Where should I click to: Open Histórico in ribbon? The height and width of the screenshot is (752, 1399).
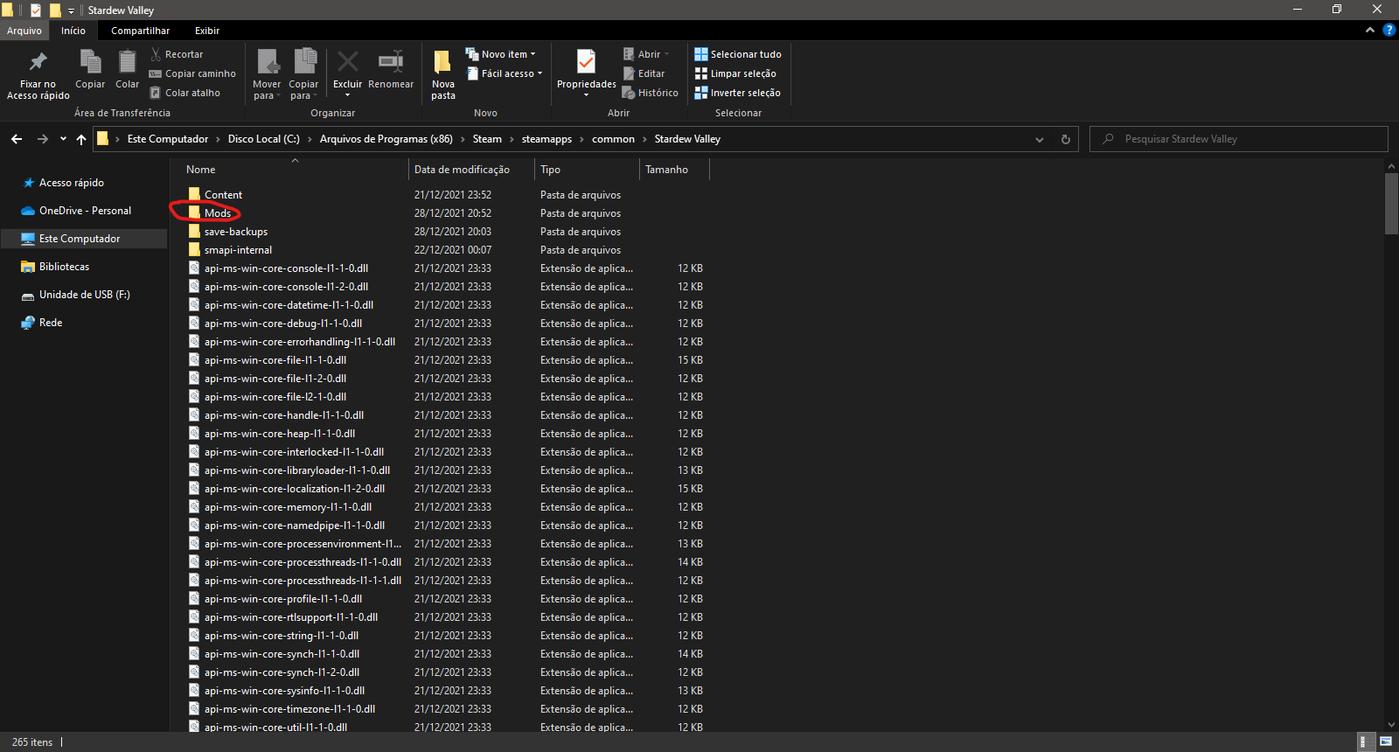pyautogui.click(x=650, y=93)
